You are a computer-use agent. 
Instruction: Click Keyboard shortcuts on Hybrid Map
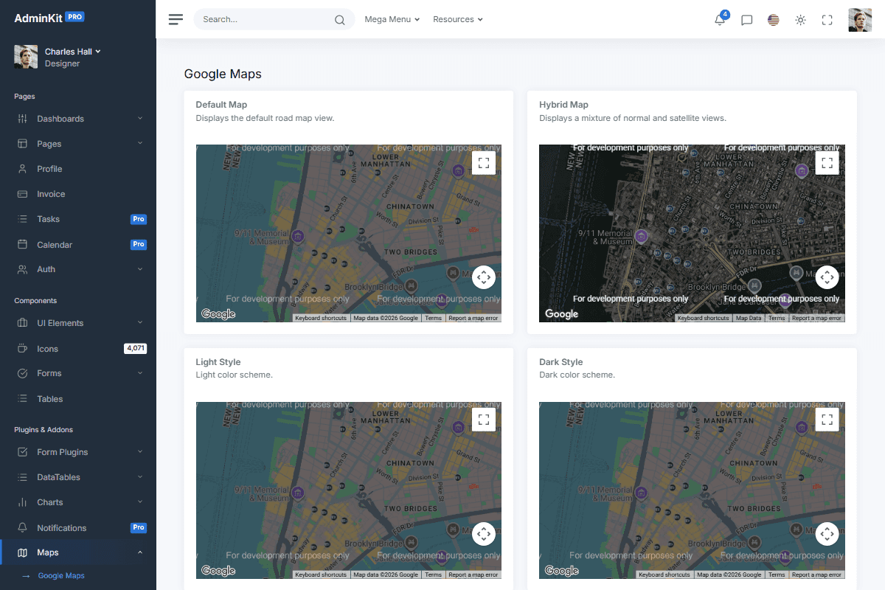704,318
